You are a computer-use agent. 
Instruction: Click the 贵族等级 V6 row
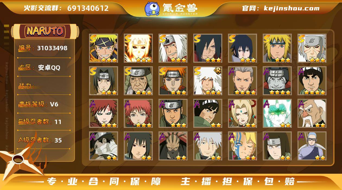pyautogui.click(x=38, y=104)
